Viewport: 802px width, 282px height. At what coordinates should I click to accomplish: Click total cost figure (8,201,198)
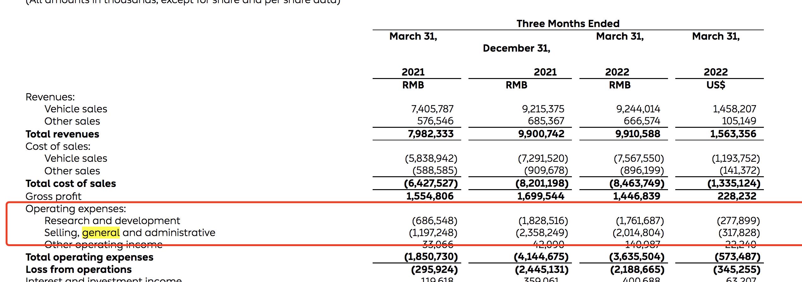pos(542,183)
